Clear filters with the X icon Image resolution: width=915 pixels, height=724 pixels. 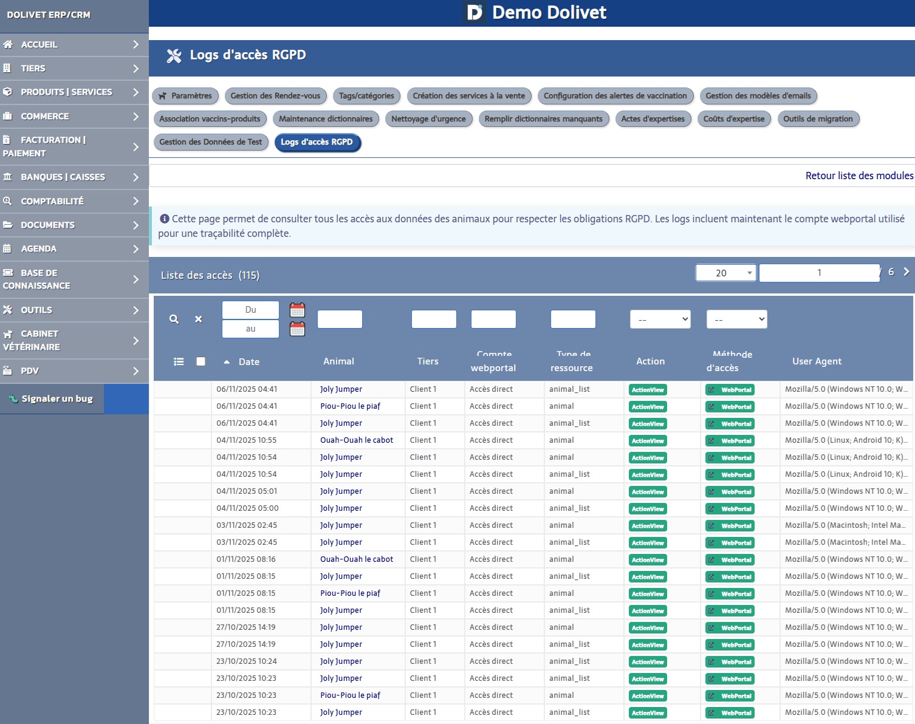click(198, 319)
